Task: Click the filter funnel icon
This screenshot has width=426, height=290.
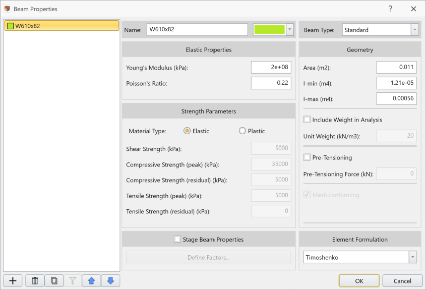Action: tap(73, 280)
